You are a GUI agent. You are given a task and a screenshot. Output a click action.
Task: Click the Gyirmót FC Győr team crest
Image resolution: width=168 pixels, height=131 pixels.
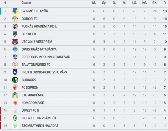(15, 11)
